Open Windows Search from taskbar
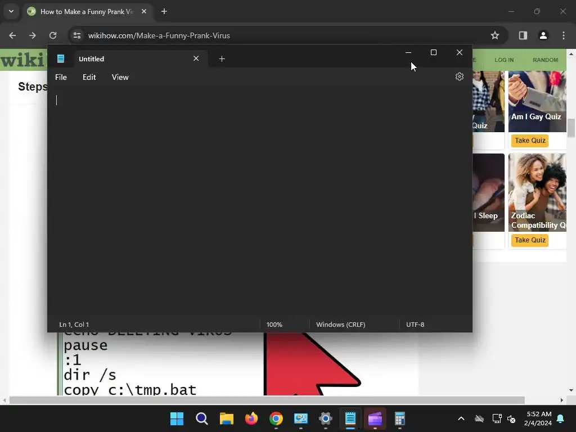576x432 pixels. [202, 418]
